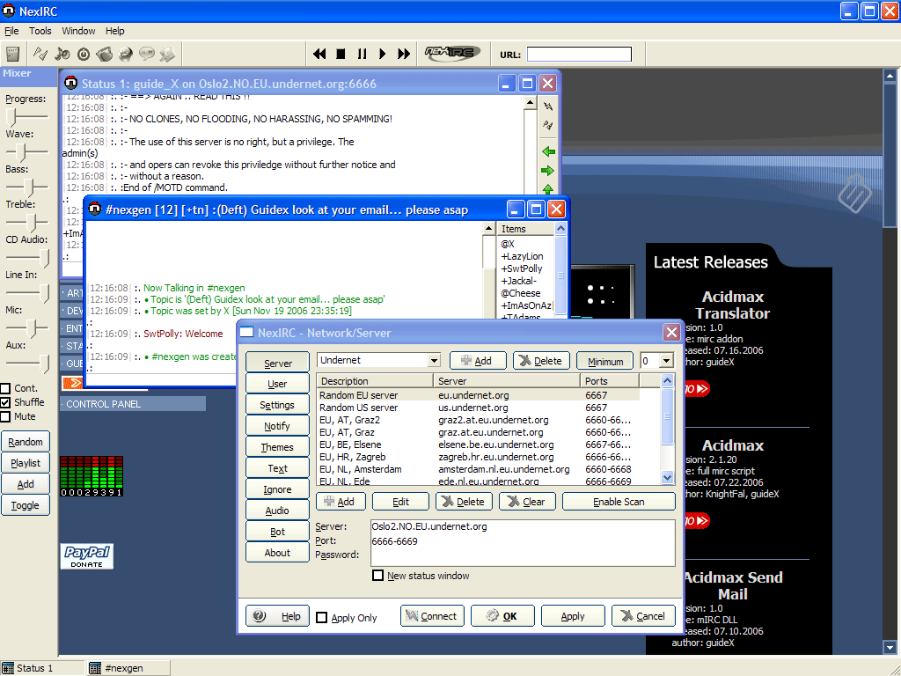The image size is (901, 676).
Task: Click the exit door icon in toolbar
Action: click(x=12, y=54)
